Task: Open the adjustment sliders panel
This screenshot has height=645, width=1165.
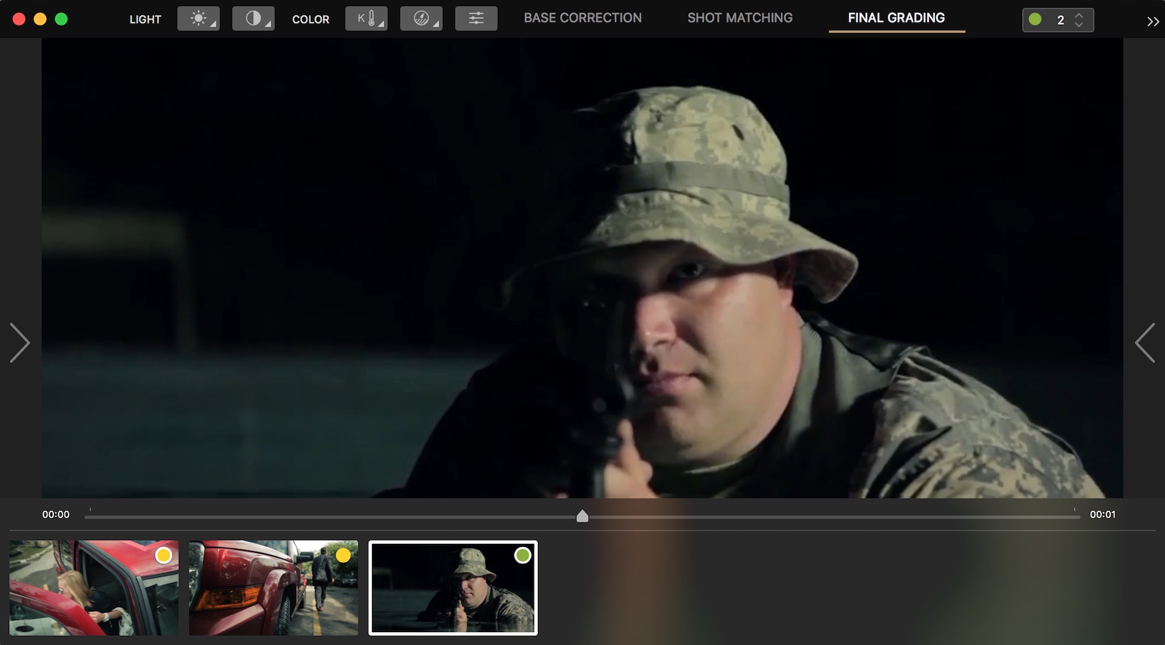Action: (x=476, y=19)
